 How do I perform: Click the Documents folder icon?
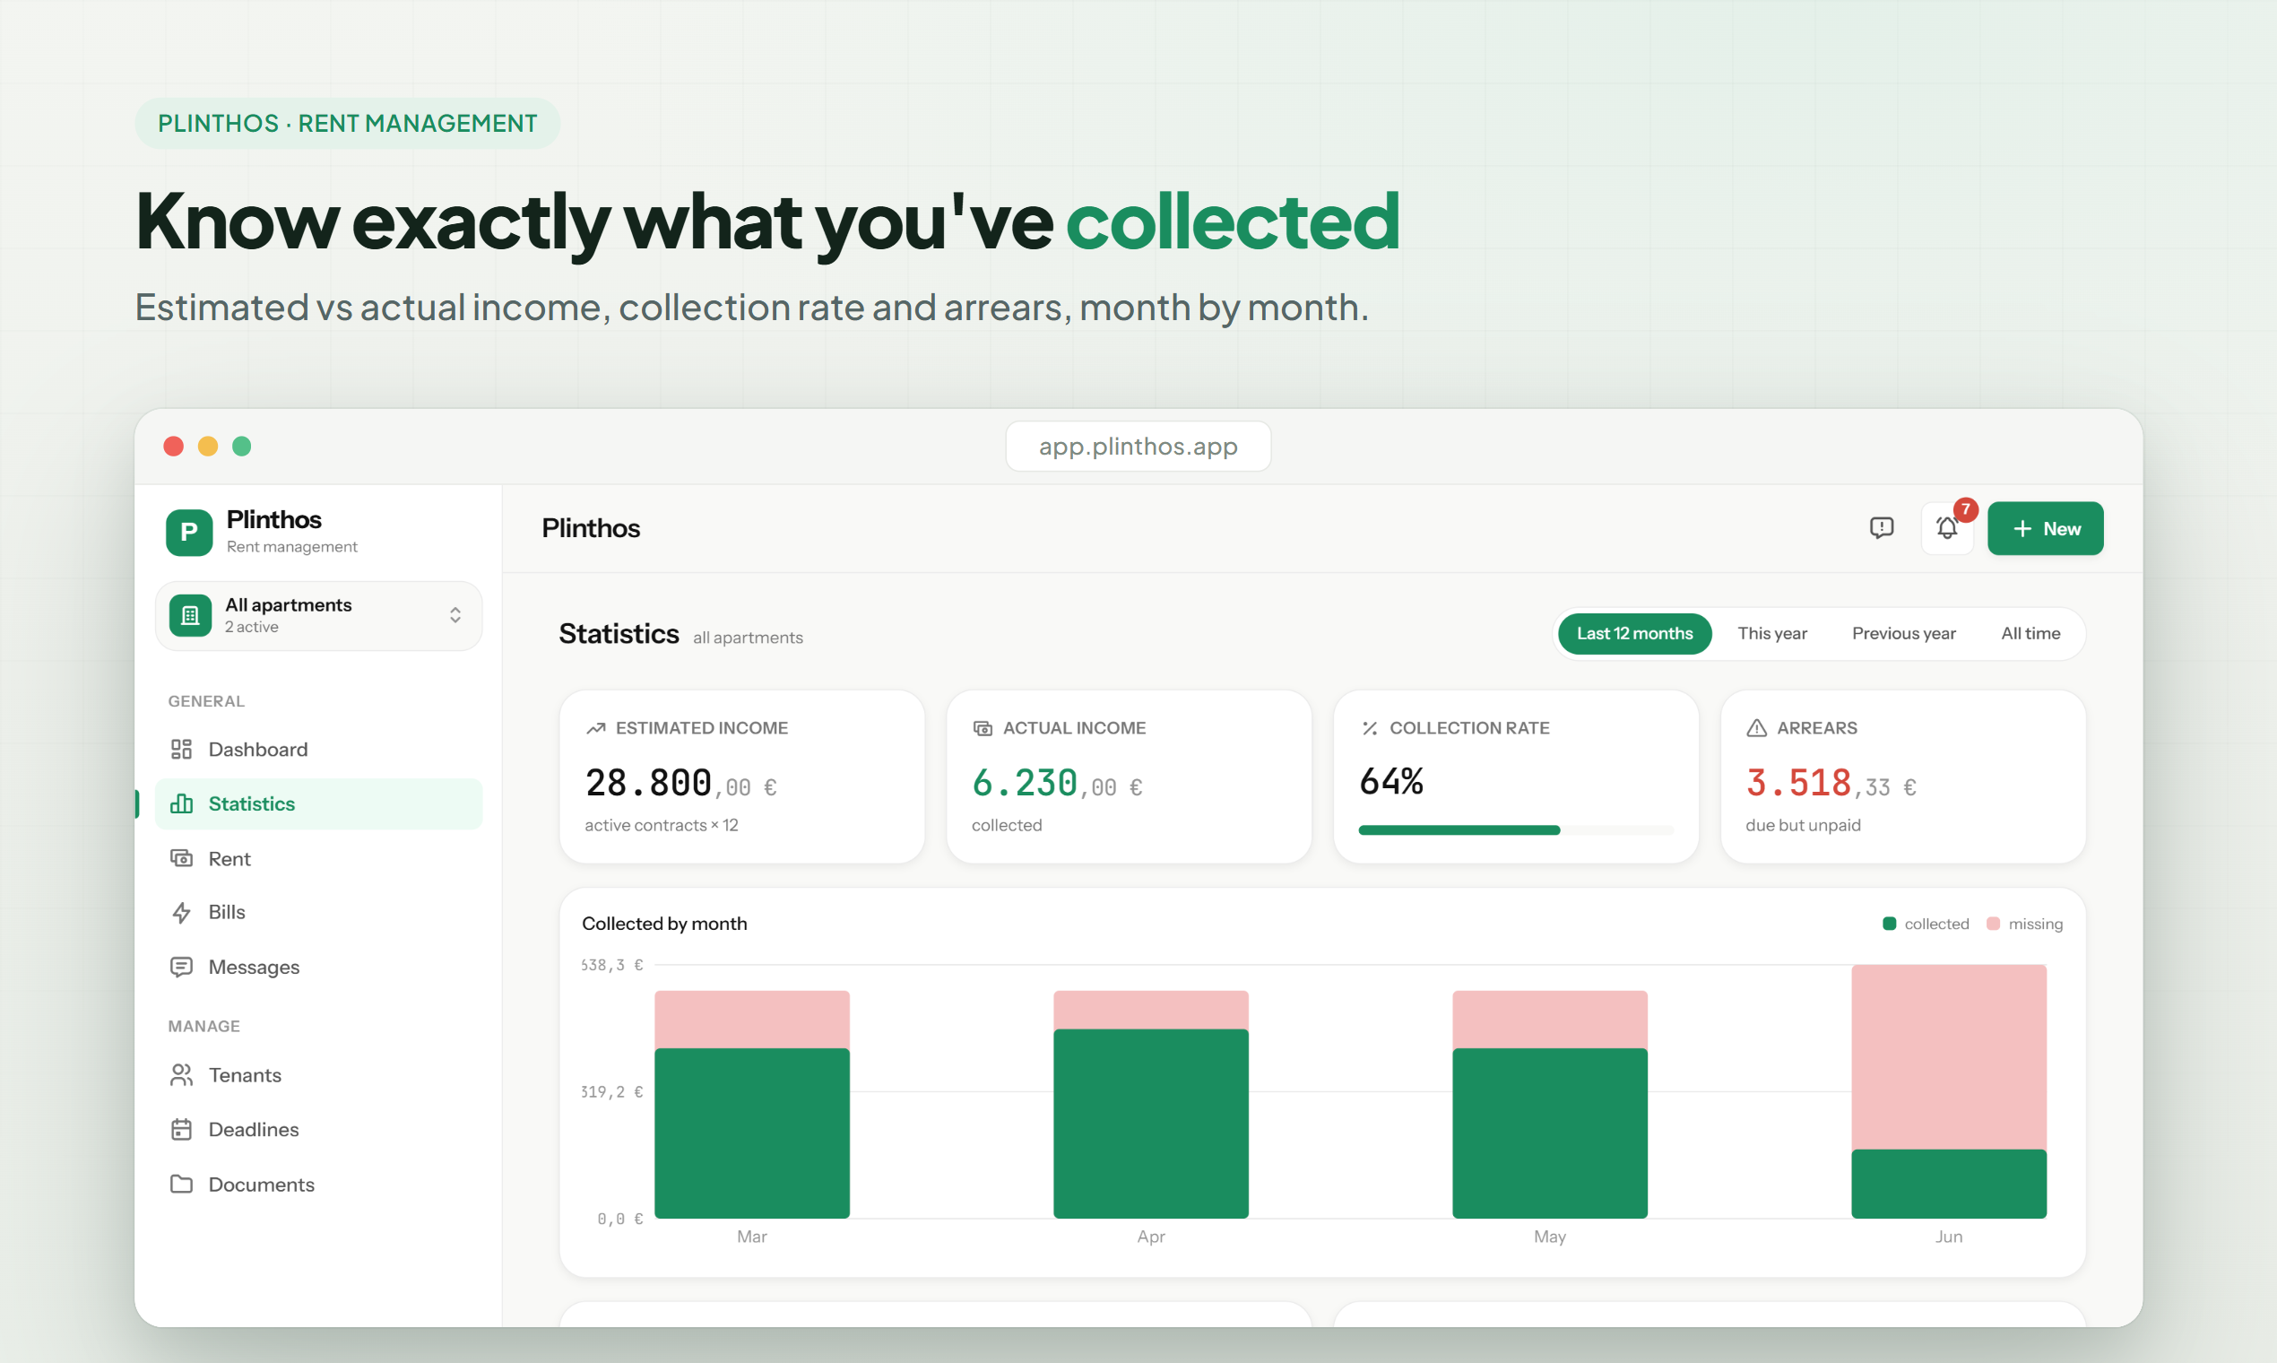182,1184
